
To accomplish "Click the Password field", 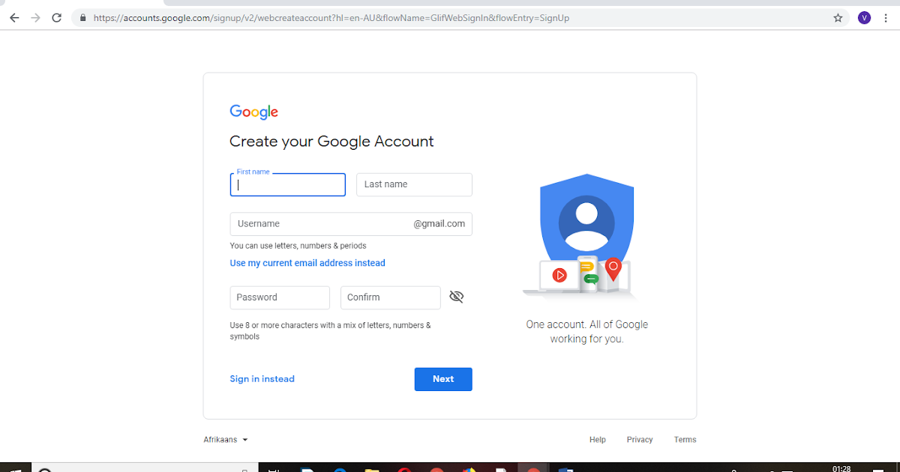I will pyautogui.click(x=280, y=297).
